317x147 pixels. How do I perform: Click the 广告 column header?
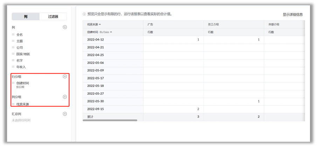coord(151,24)
